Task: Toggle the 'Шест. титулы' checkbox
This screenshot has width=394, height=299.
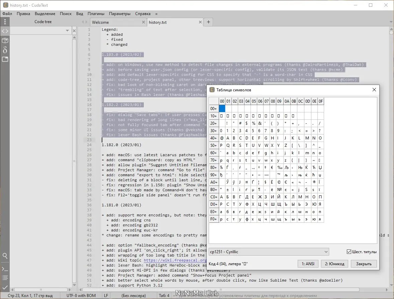Action: [x=349, y=252]
